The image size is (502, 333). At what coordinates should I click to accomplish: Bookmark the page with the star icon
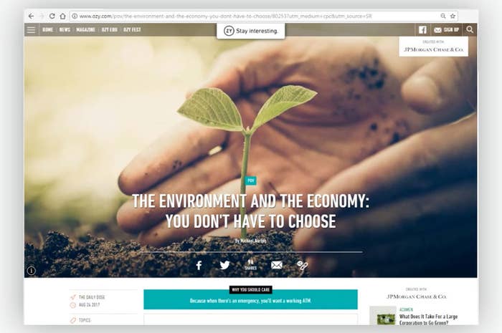(x=453, y=16)
